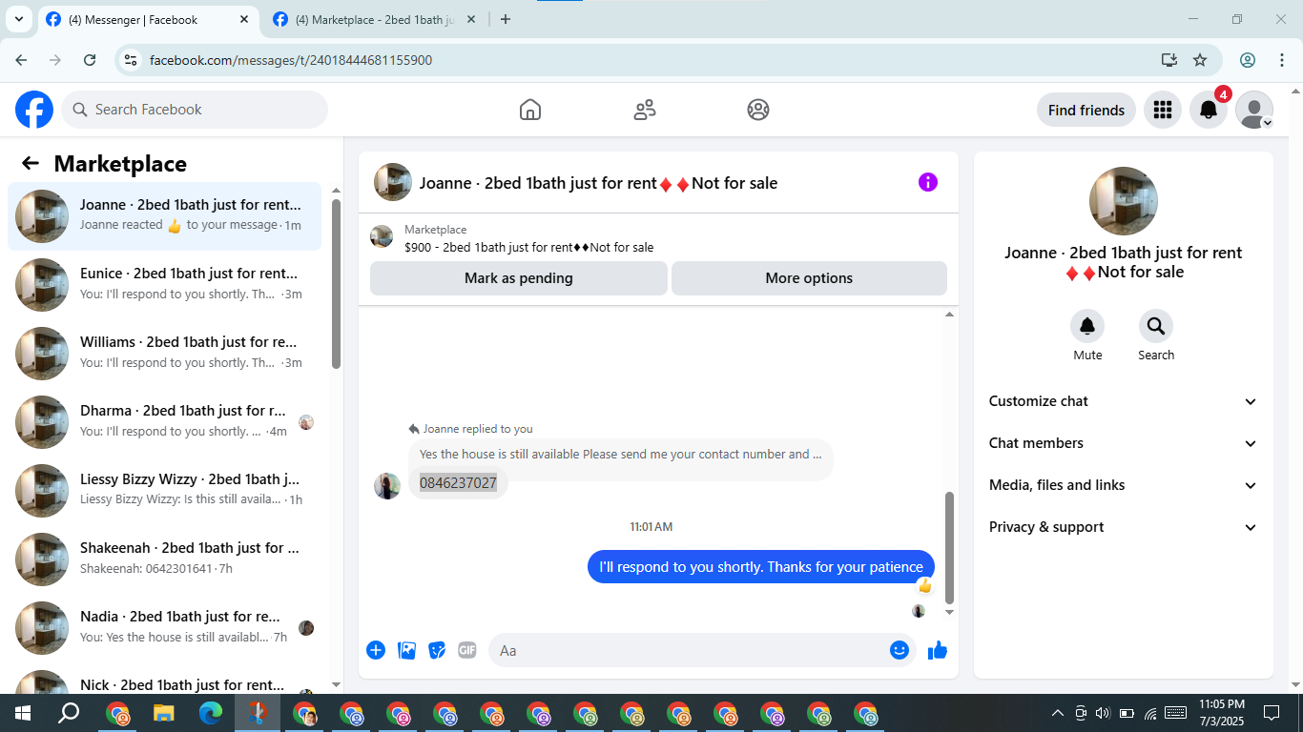Open Liessy Bizzy Wizzy conversation

(165, 491)
